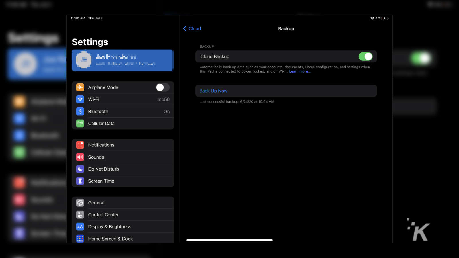This screenshot has height=258, width=459.
Task: Open Notifications settings
Action: 123,145
